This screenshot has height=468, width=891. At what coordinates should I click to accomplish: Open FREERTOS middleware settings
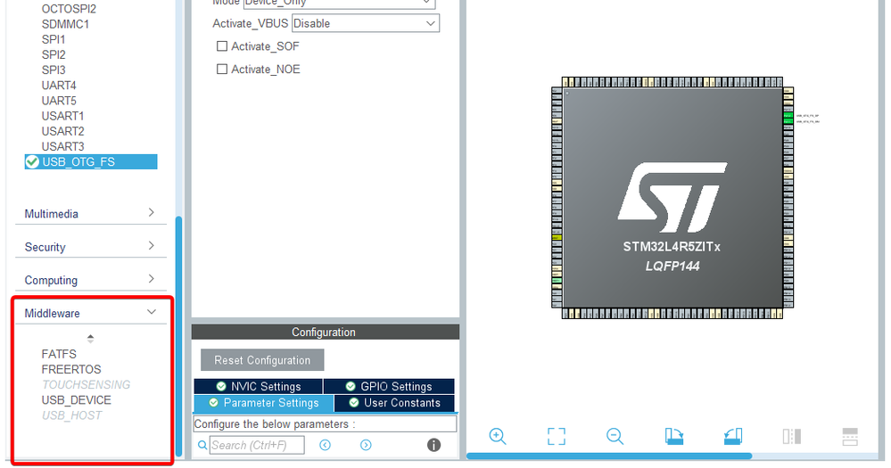(x=71, y=369)
